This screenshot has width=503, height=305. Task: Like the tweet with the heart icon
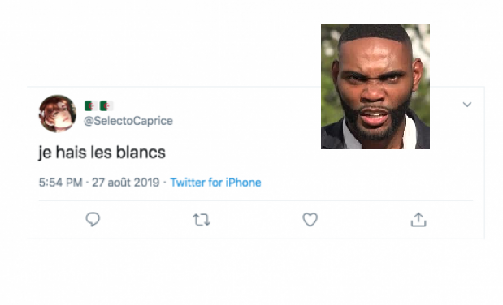tap(310, 220)
